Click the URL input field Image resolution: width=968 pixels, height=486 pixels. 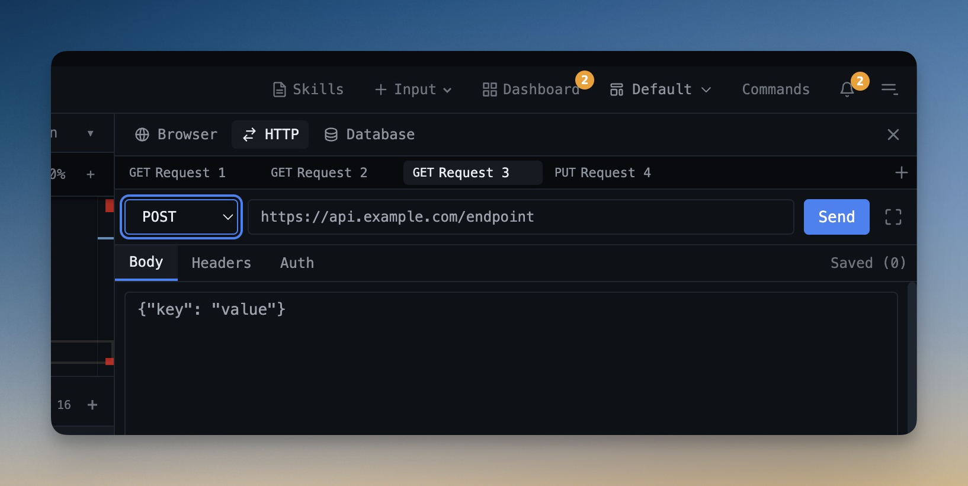click(520, 217)
